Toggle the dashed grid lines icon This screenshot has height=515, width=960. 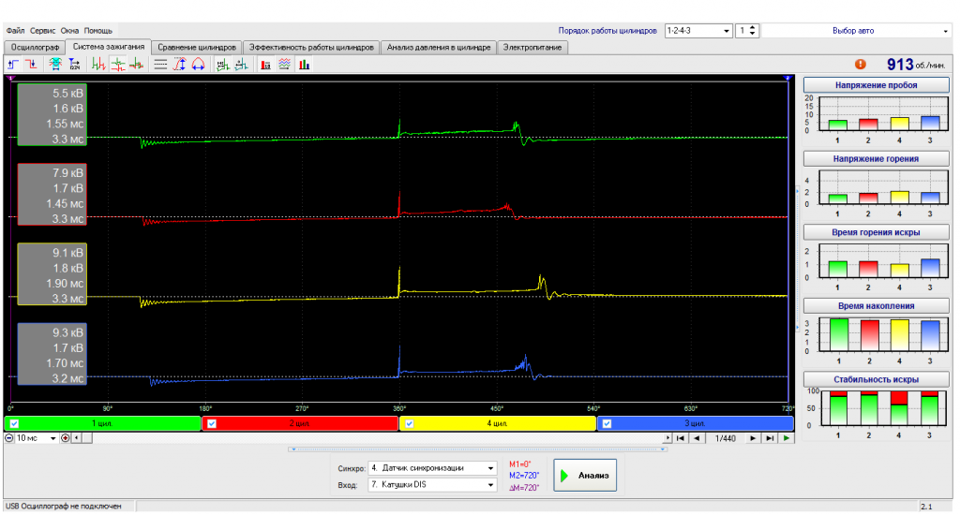pos(160,65)
